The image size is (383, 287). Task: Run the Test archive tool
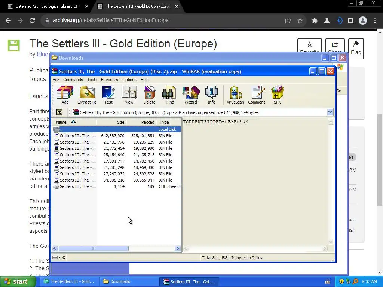click(x=108, y=95)
